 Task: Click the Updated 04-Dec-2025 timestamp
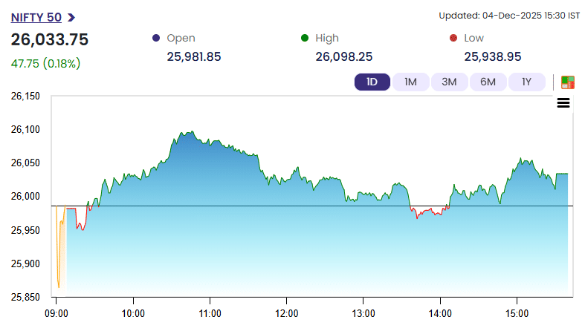click(508, 15)
